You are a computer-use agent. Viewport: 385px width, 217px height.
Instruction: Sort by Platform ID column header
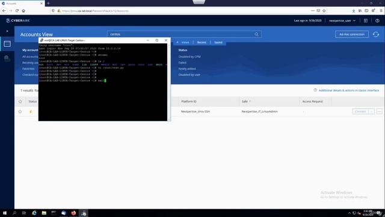point(188,101)
